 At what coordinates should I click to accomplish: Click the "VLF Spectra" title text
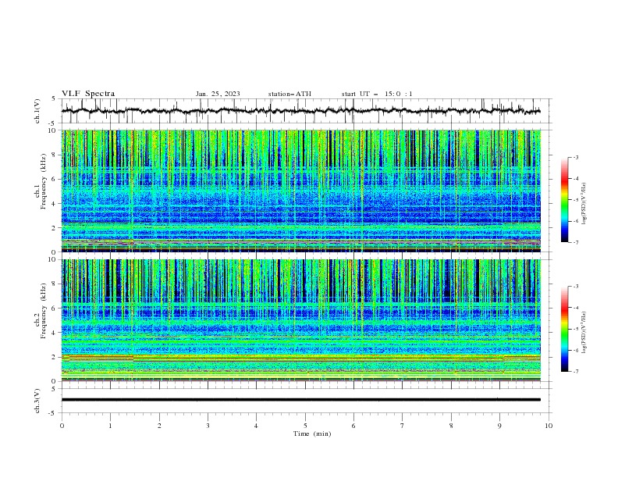[x=88, y=94]
